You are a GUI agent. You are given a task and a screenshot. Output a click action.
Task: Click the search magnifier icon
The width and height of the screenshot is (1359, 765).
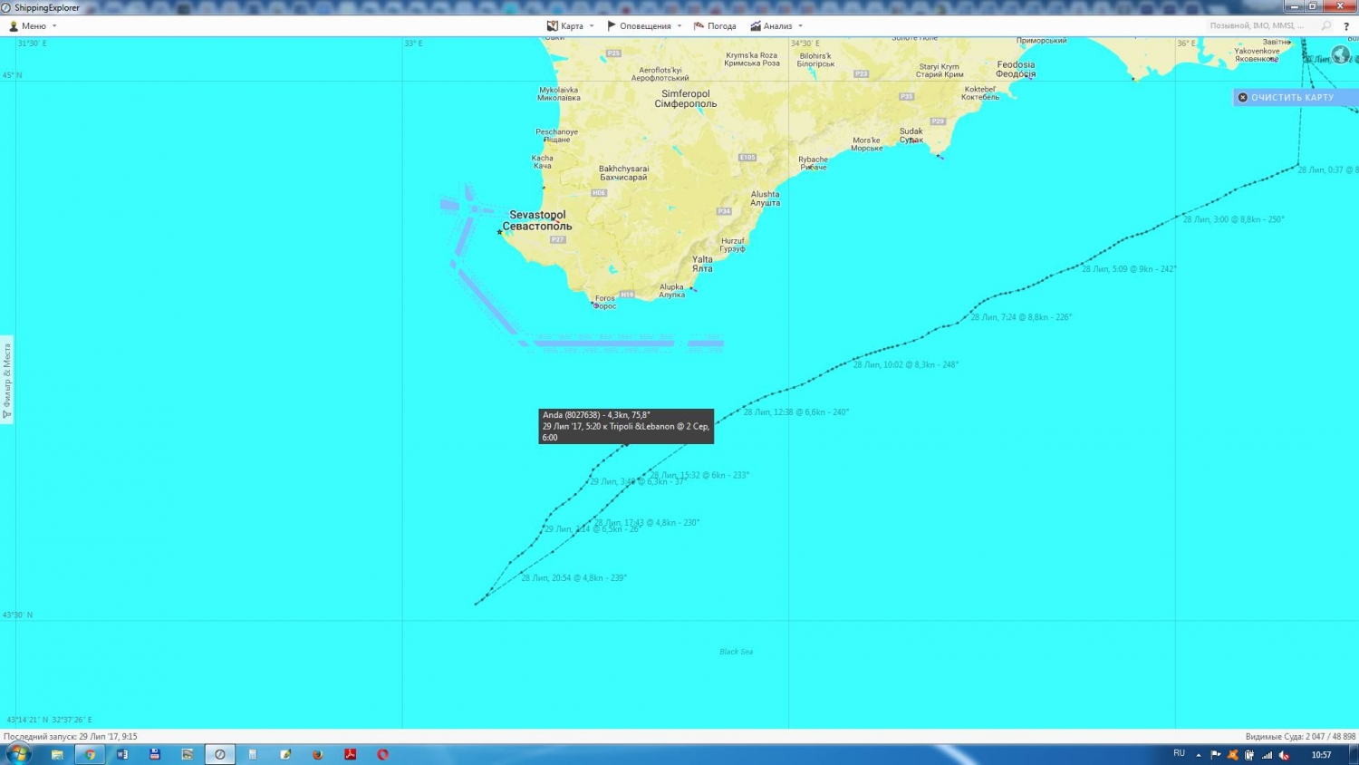click(x=1326, y=26)
